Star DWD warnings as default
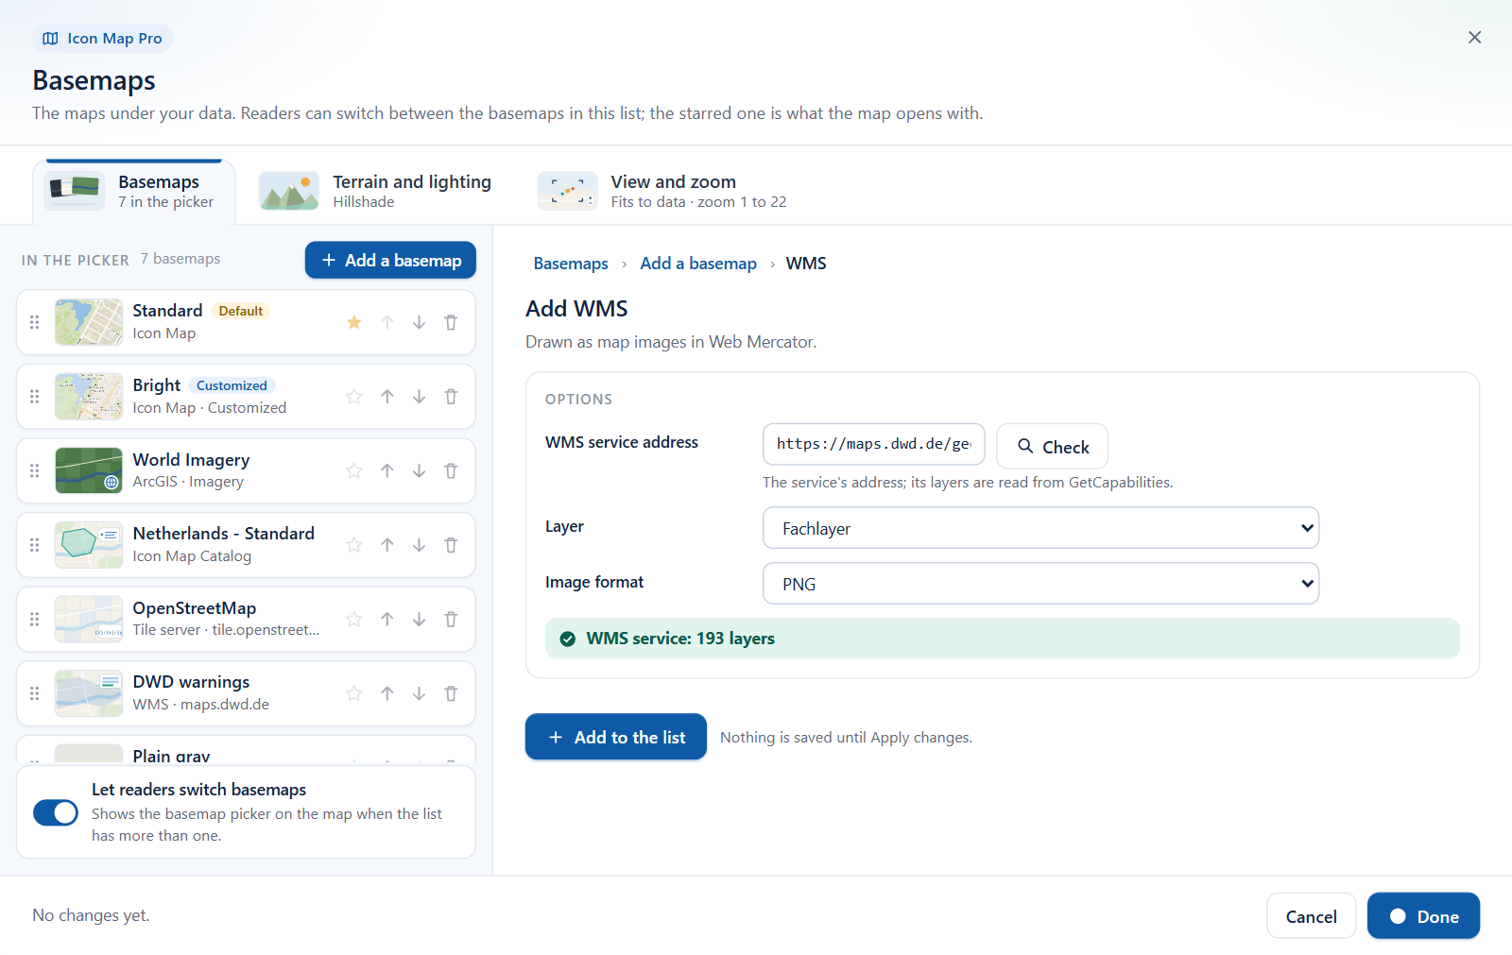1512x955 pixels. coord(354,693)
